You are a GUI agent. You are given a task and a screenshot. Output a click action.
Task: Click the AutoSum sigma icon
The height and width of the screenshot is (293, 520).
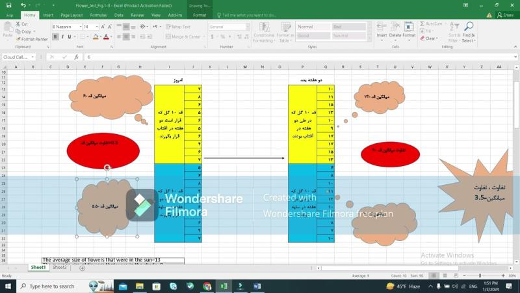click(422, 24)
